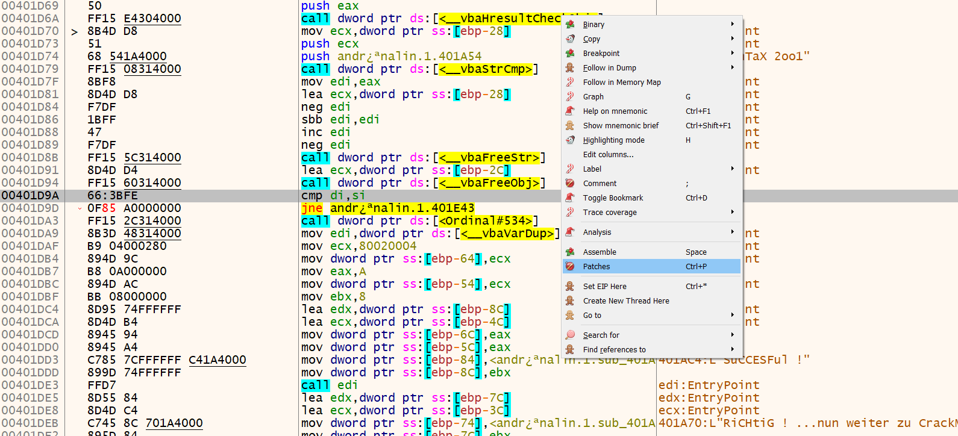958x436 pixels.
Task: Choose Set EIP Here entry
Action: pyautogui.click(x=651, y=287)
